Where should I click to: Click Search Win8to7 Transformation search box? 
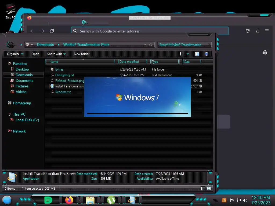tap(184, 45)
